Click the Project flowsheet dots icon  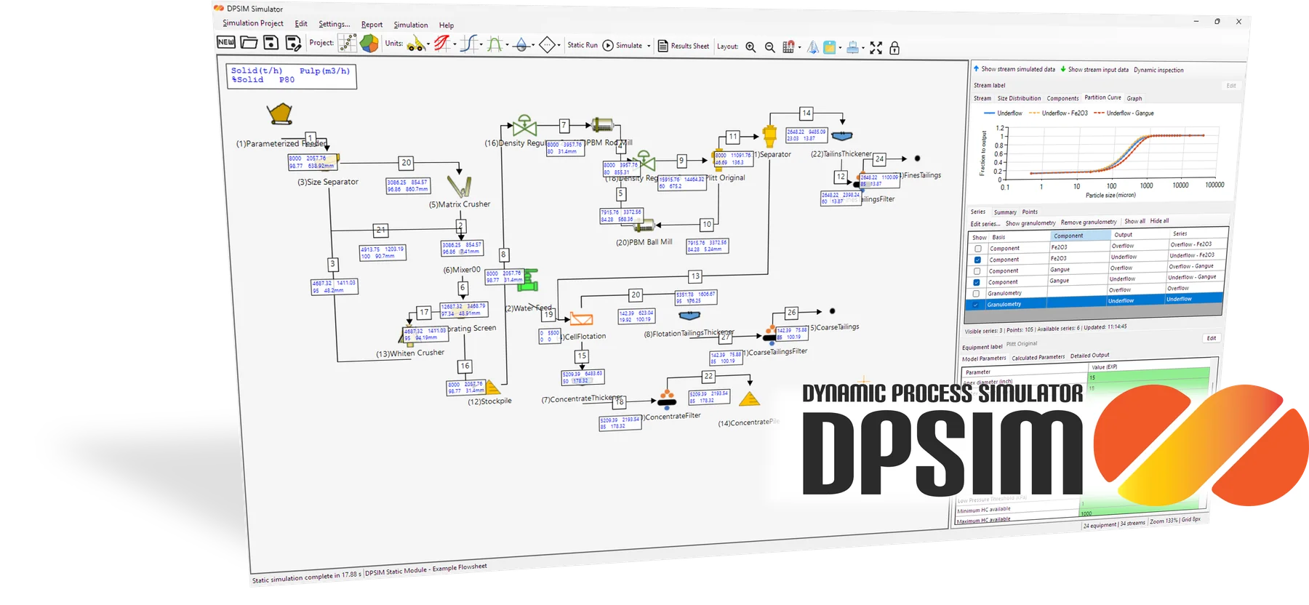tap(348, 44)
